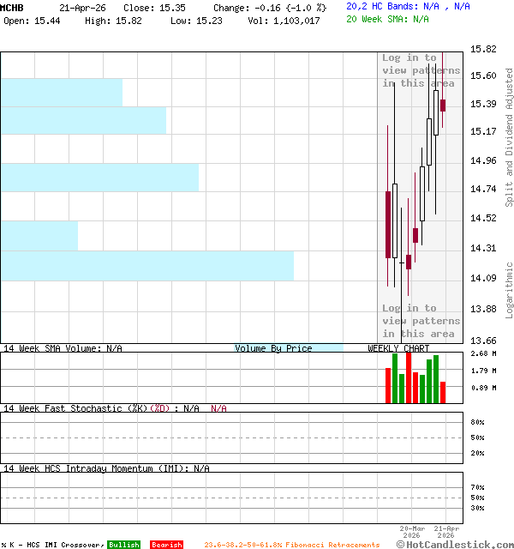The width and height of the screenshot is (514, 549).
Task: Click the 21-Apr 2026 date axis marker
Action: 445,532
